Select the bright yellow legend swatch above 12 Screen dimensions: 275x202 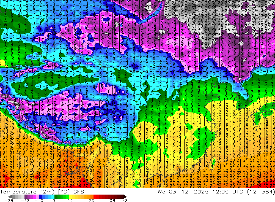pyautogui.click(x=71, y=196)
